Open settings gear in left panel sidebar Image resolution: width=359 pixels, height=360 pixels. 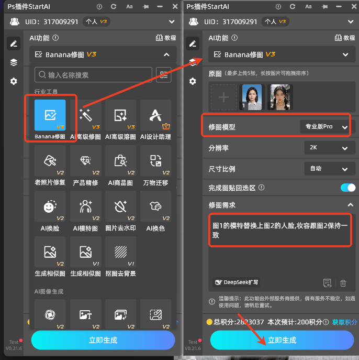click(x=14, y=81)
